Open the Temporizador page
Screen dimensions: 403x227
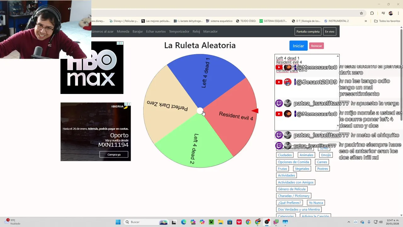[179, 32]
